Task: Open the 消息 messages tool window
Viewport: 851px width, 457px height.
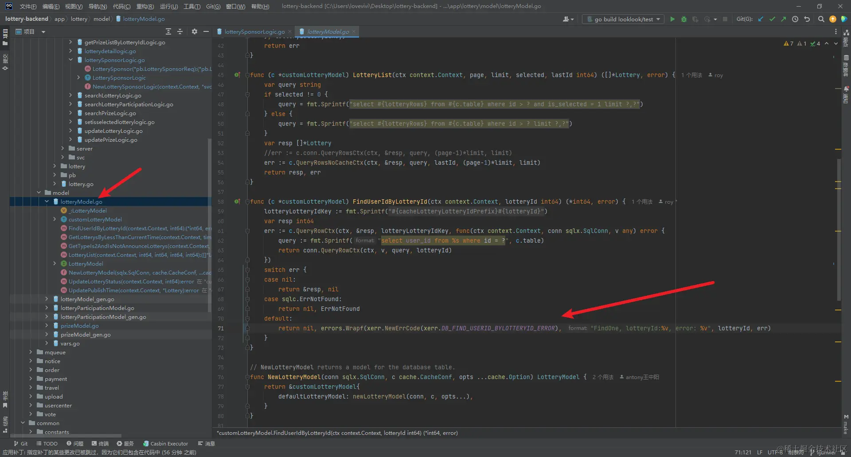Action: 206,443
